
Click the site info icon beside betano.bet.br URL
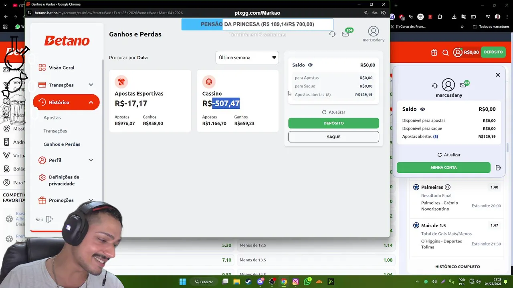pyautogui.click(x=29, y=13)
